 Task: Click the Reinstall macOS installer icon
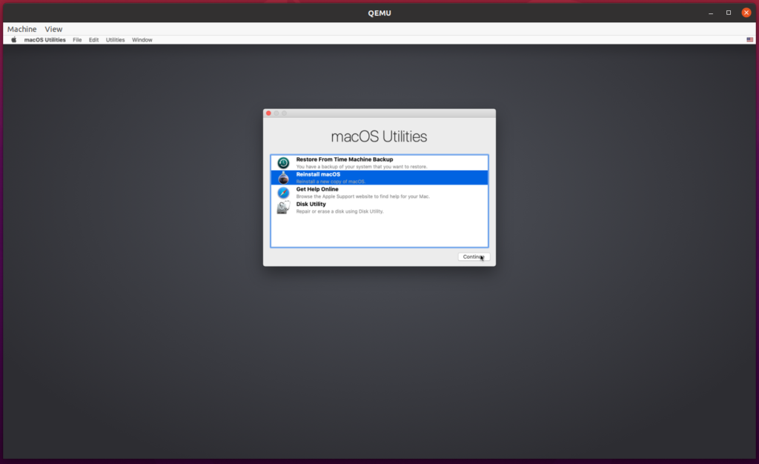[x=284, y=177]
